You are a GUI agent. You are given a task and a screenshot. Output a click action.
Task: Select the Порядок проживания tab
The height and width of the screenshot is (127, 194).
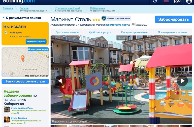[134, 32]
